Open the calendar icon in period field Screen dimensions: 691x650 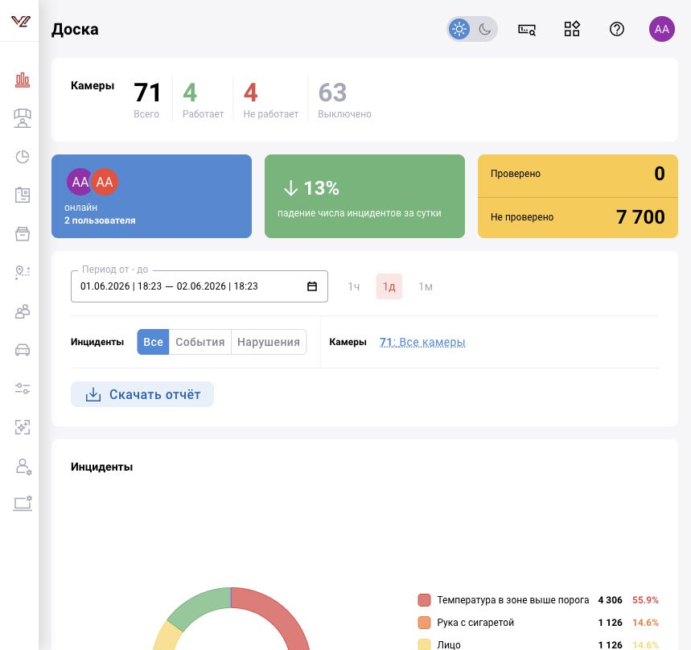click(312, 286)
